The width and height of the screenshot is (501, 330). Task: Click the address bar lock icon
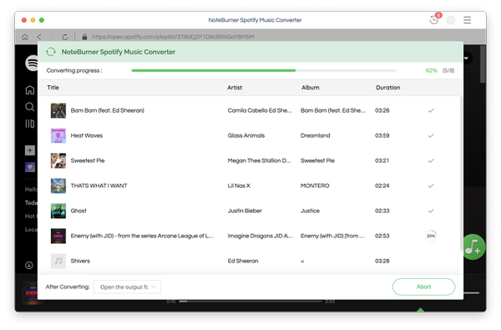click(84, 37)
